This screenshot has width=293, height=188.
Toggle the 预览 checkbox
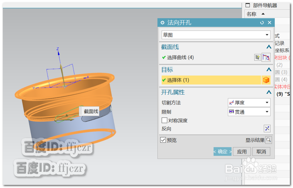tap(163, 140)
